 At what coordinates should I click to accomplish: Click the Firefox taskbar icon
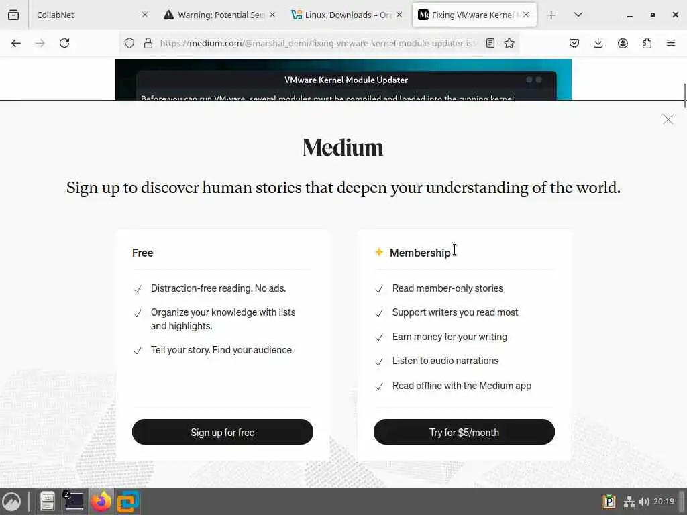coord(101,502)
